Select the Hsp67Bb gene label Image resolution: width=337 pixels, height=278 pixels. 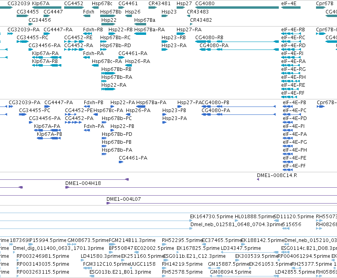111,11
